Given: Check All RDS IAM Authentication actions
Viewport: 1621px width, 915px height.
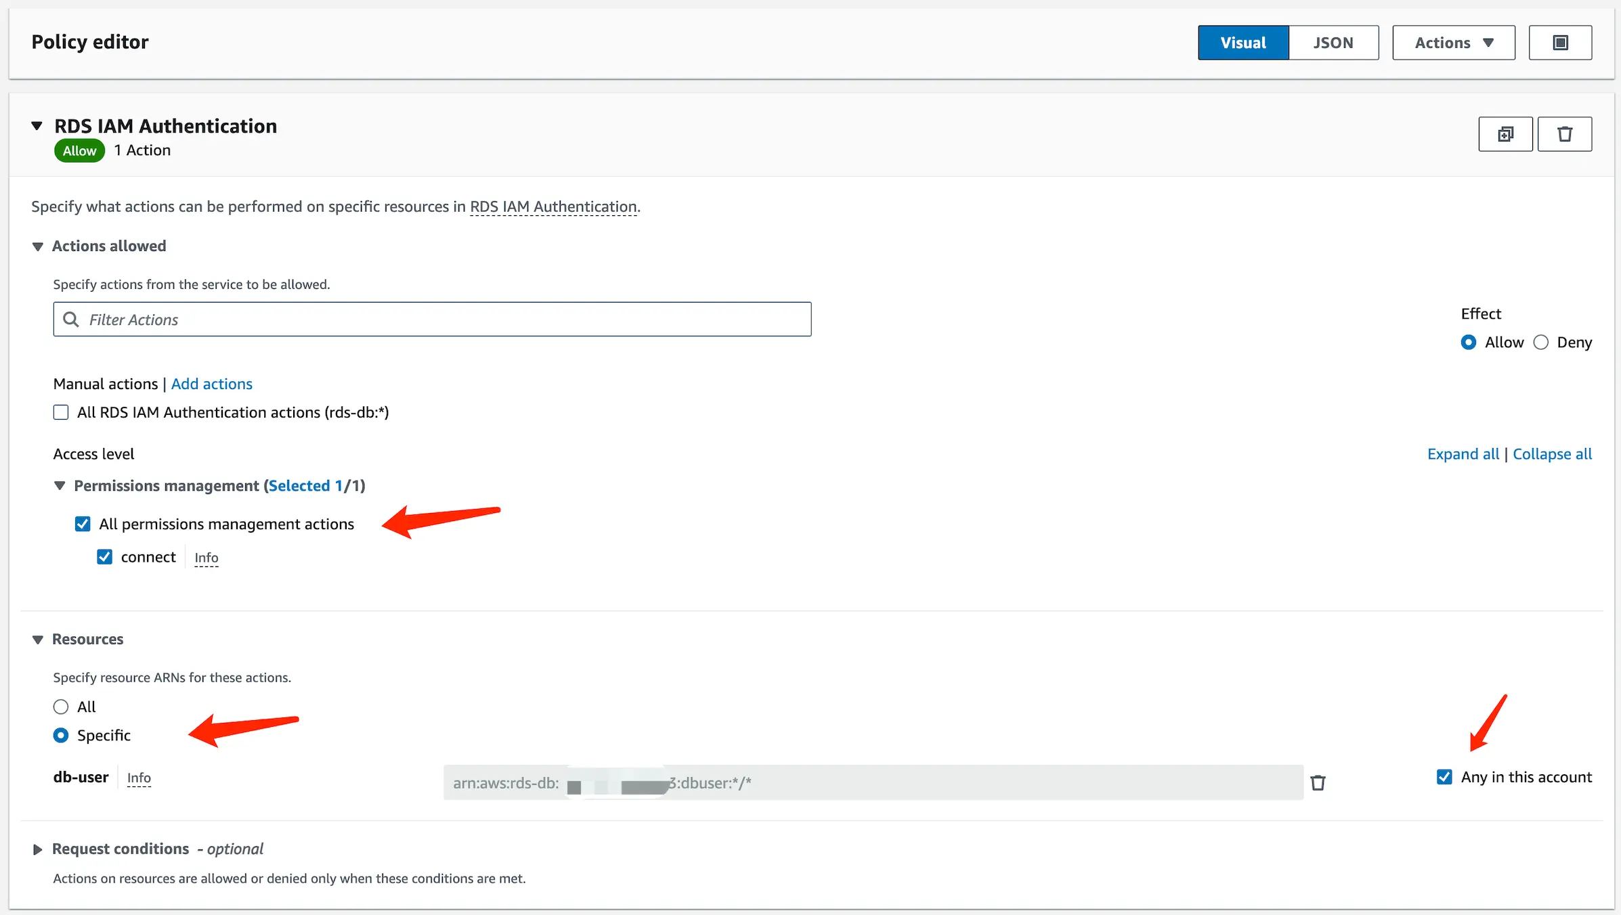Looking at the screenshot, I should 61,412.
